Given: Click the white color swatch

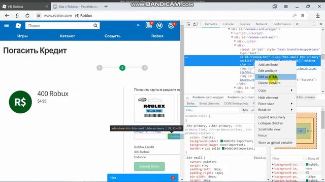Looking at the screenshot, I should point(203,137).
